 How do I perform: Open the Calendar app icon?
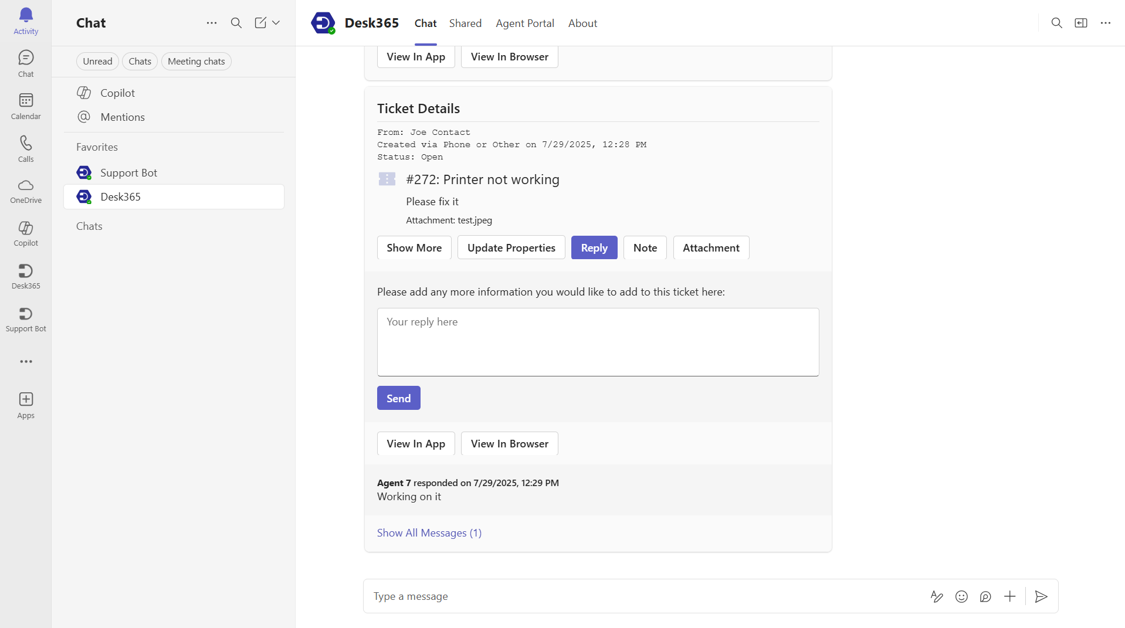point(26,107)
